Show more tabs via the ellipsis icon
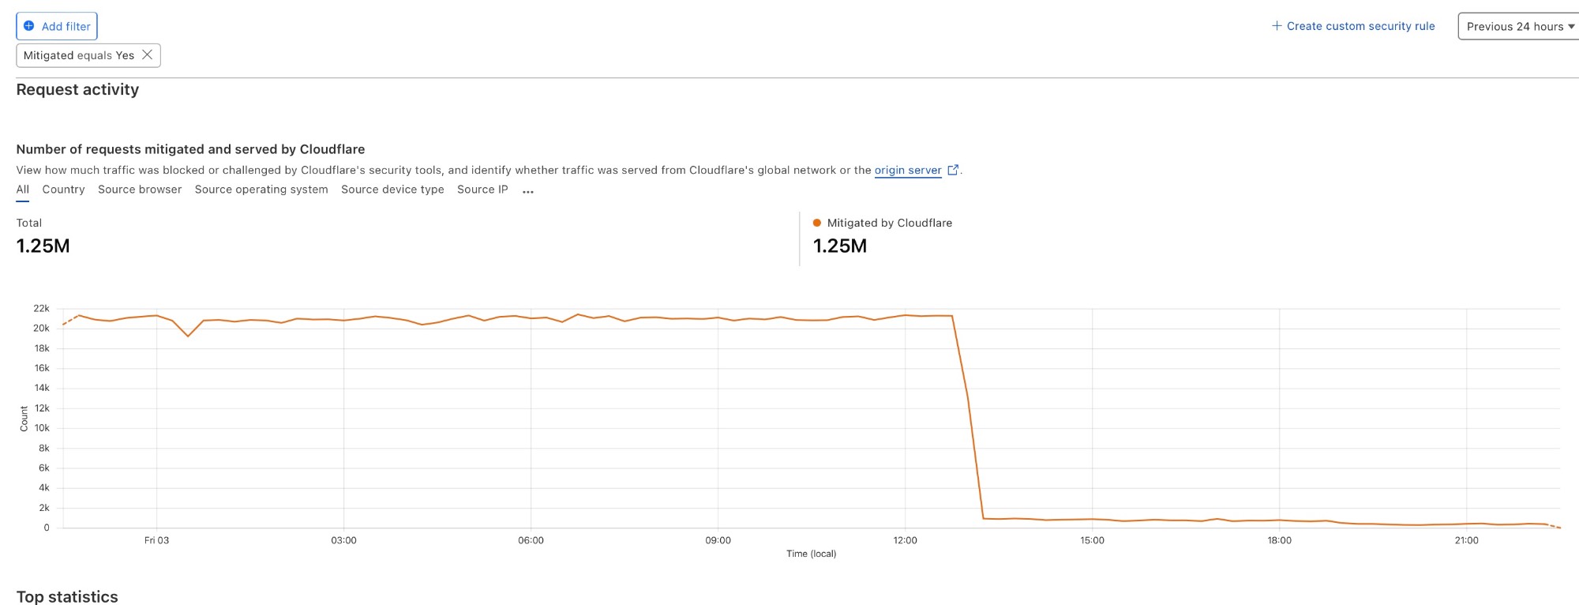 pyautogui.click(x=528, y=191)
